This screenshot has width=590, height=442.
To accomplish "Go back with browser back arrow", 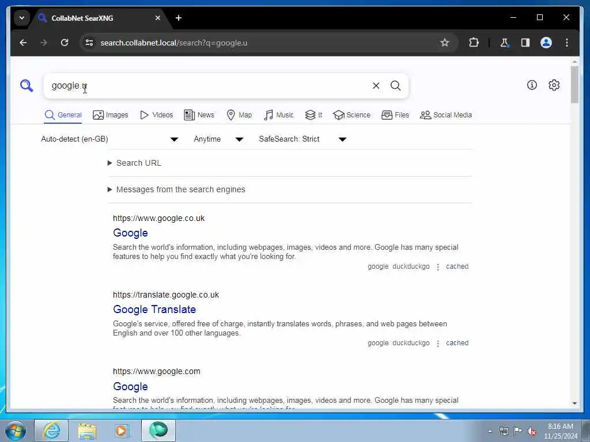I will pyautogui.click(x=23, y=43).
